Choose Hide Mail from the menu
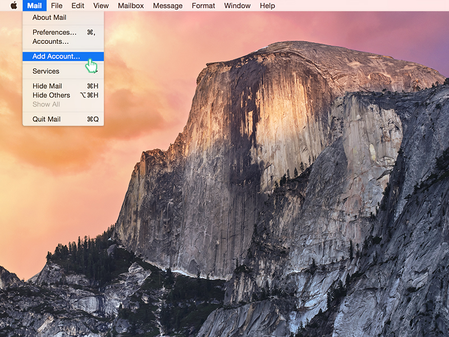449x337 pixels. click(x=63, y=86)
